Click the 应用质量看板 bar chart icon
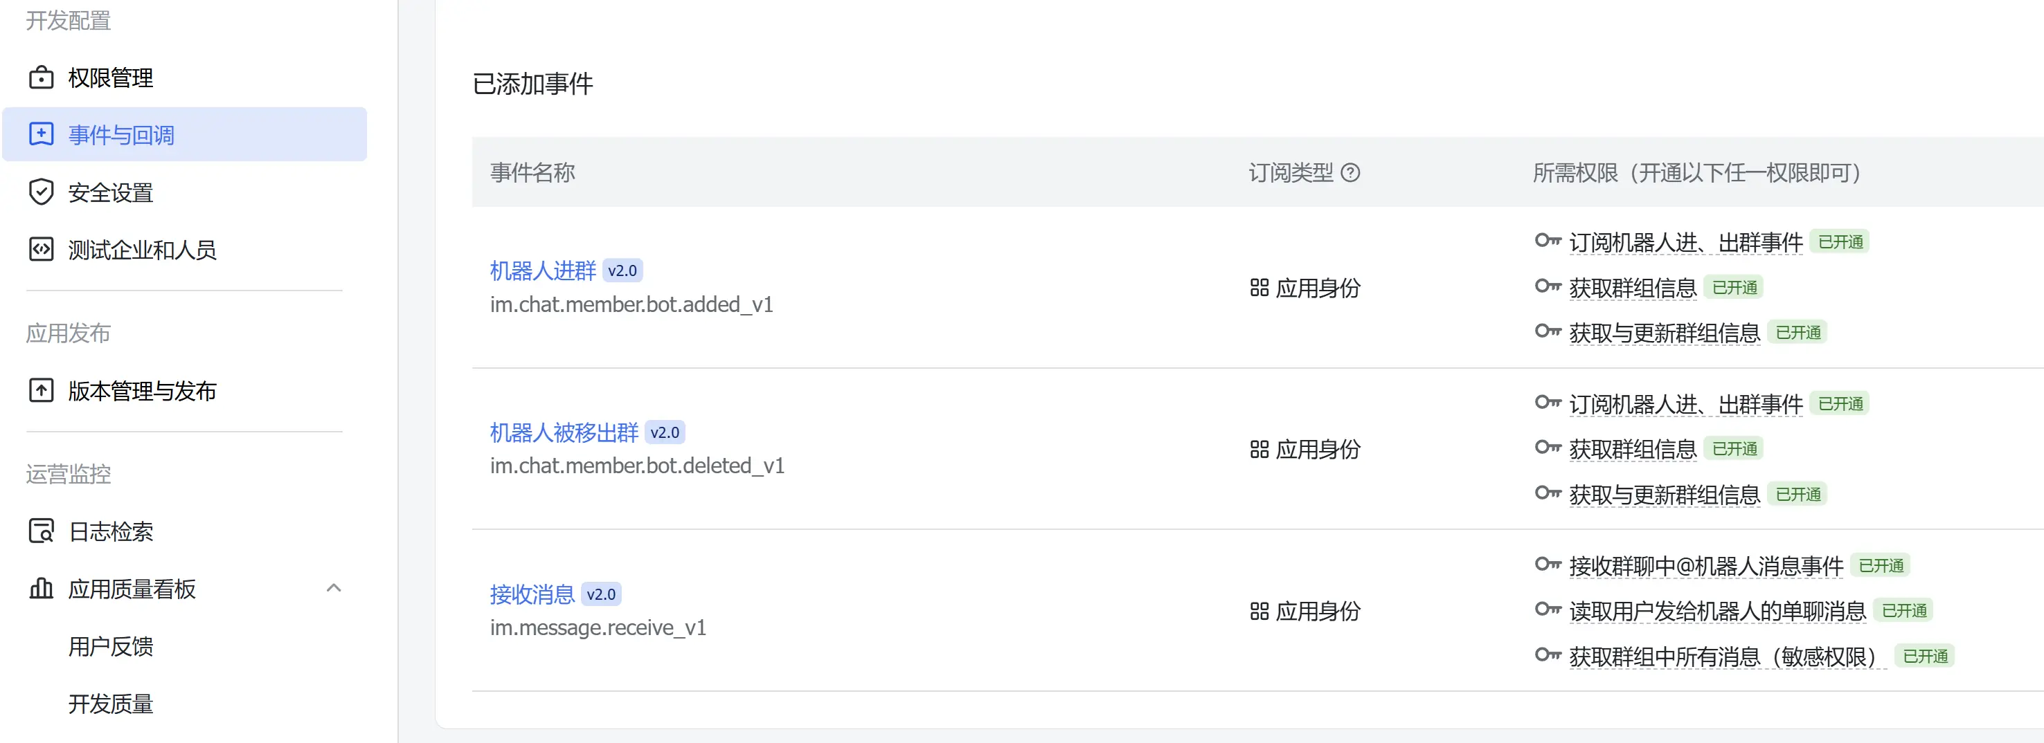This screenshot has width=2044, height=743. click(42, 588)
